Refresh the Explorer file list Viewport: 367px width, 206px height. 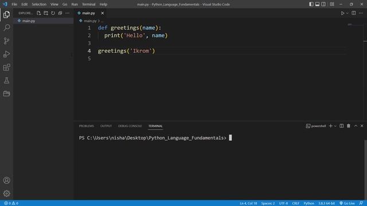pos(53,13)
